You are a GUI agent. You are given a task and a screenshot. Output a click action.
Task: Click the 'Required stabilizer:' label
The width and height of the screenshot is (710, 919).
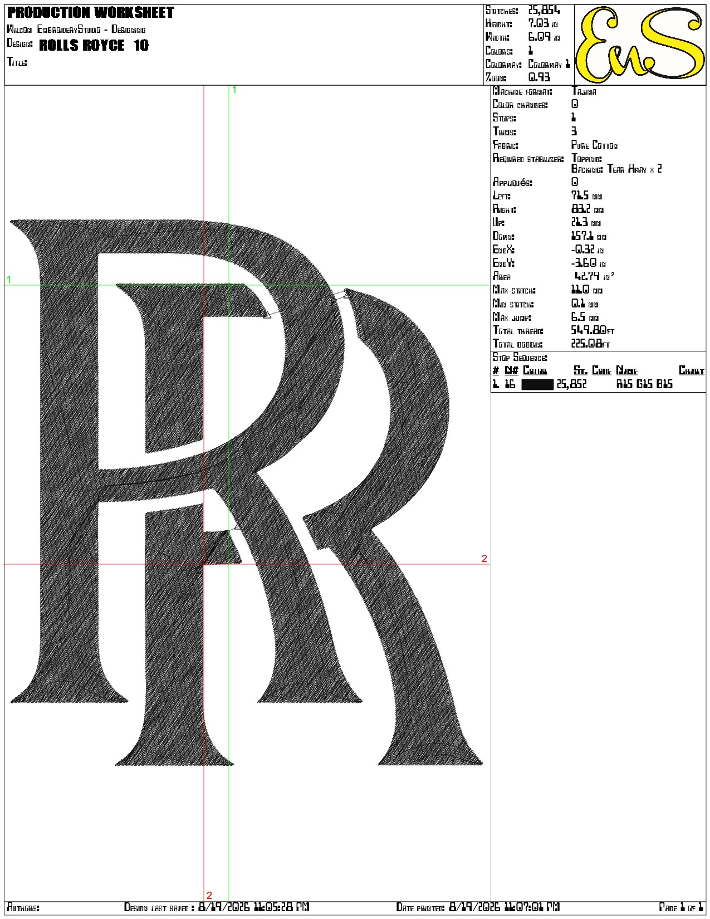528,159
